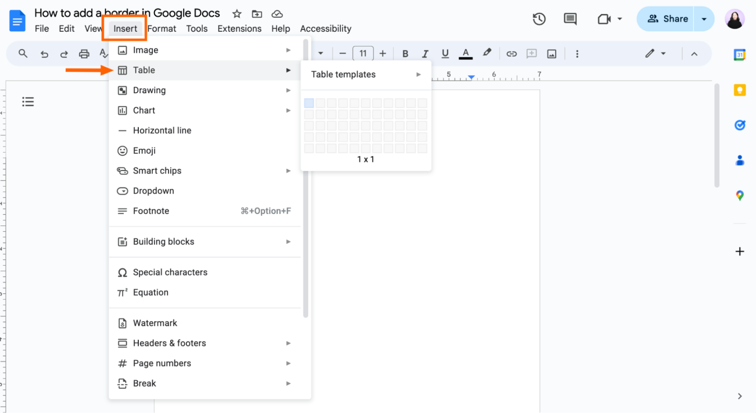Screen dimensions: 756x413
Task: Add a comment from the toolbar
Action: point(532,54)
